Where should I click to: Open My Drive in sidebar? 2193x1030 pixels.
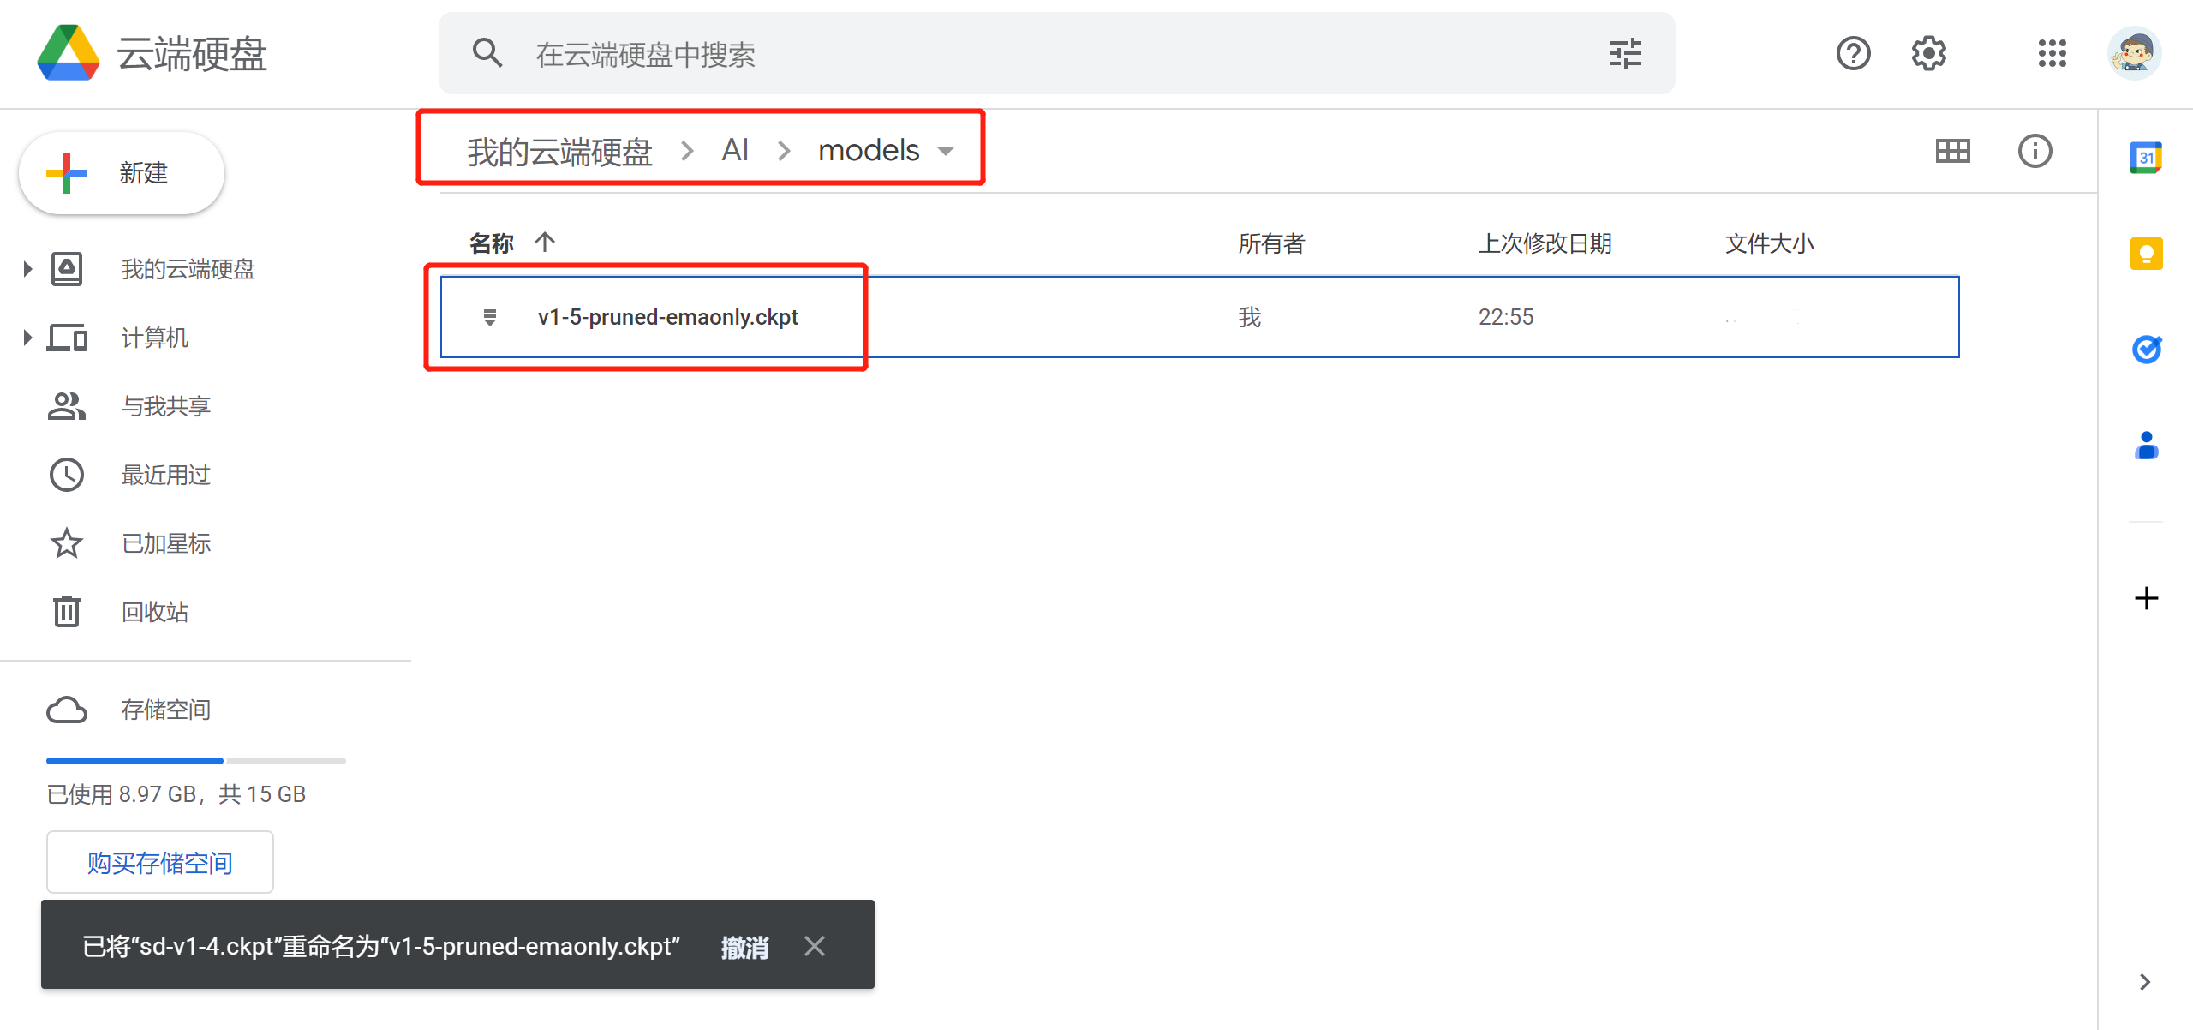[x=188, y=269]
